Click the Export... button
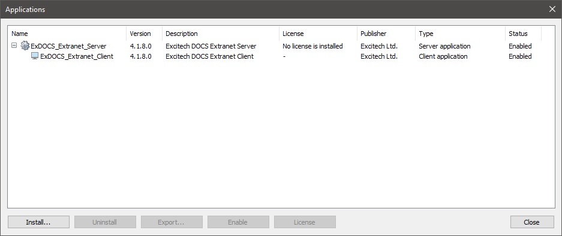The width and height of the screenshot is (562, 236). tap(172, 222)
